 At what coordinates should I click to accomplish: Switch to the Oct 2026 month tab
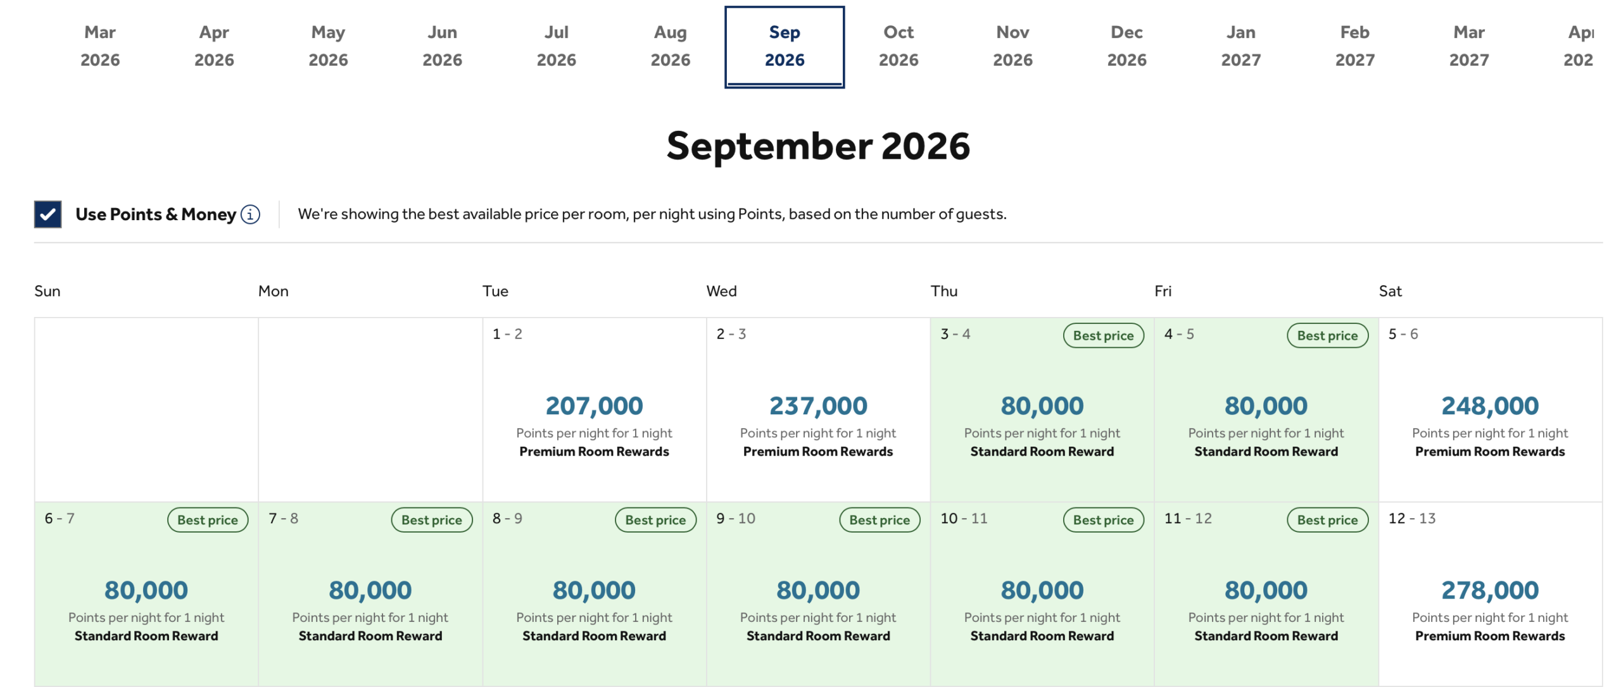coord(898,46)
